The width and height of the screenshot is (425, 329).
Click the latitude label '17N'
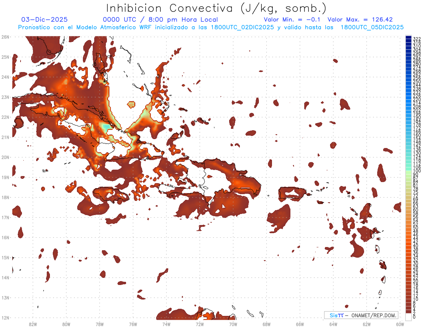6,217
